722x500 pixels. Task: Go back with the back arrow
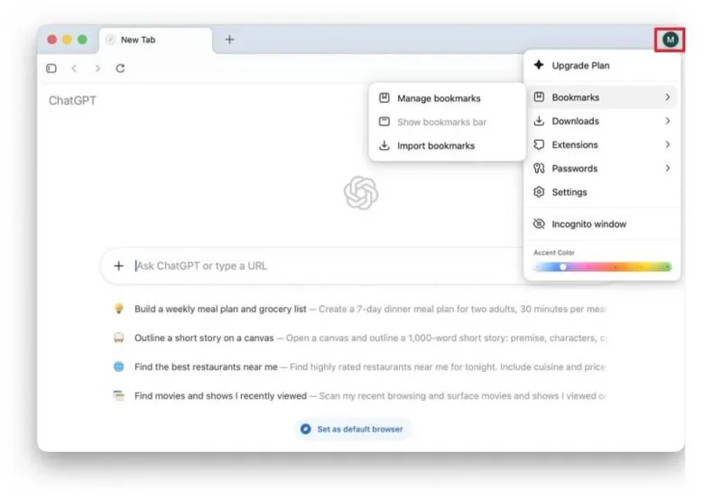click(74, 68)
